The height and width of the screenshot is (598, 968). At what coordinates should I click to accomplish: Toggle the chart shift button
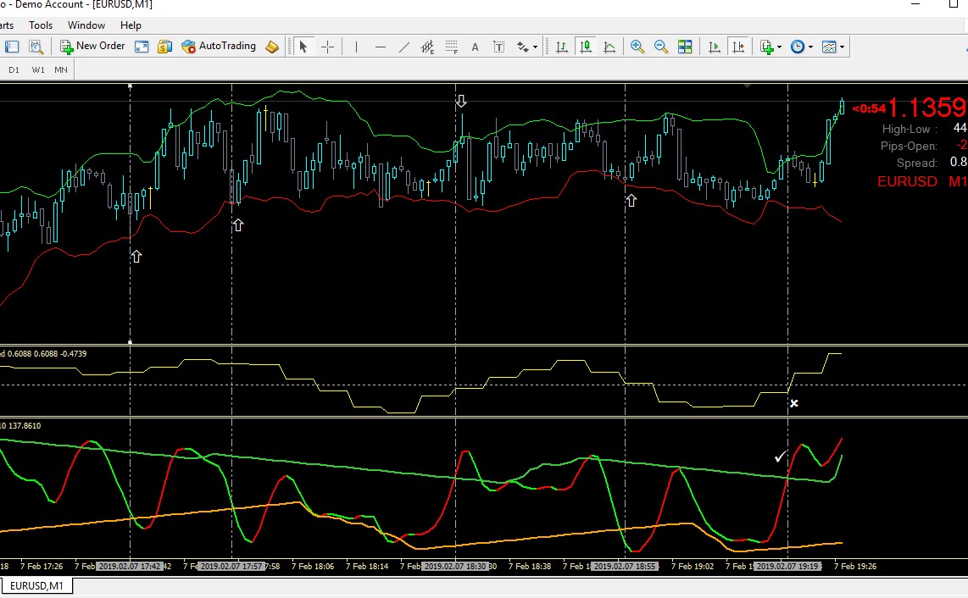pyautogui.click(x=739, y=47)
